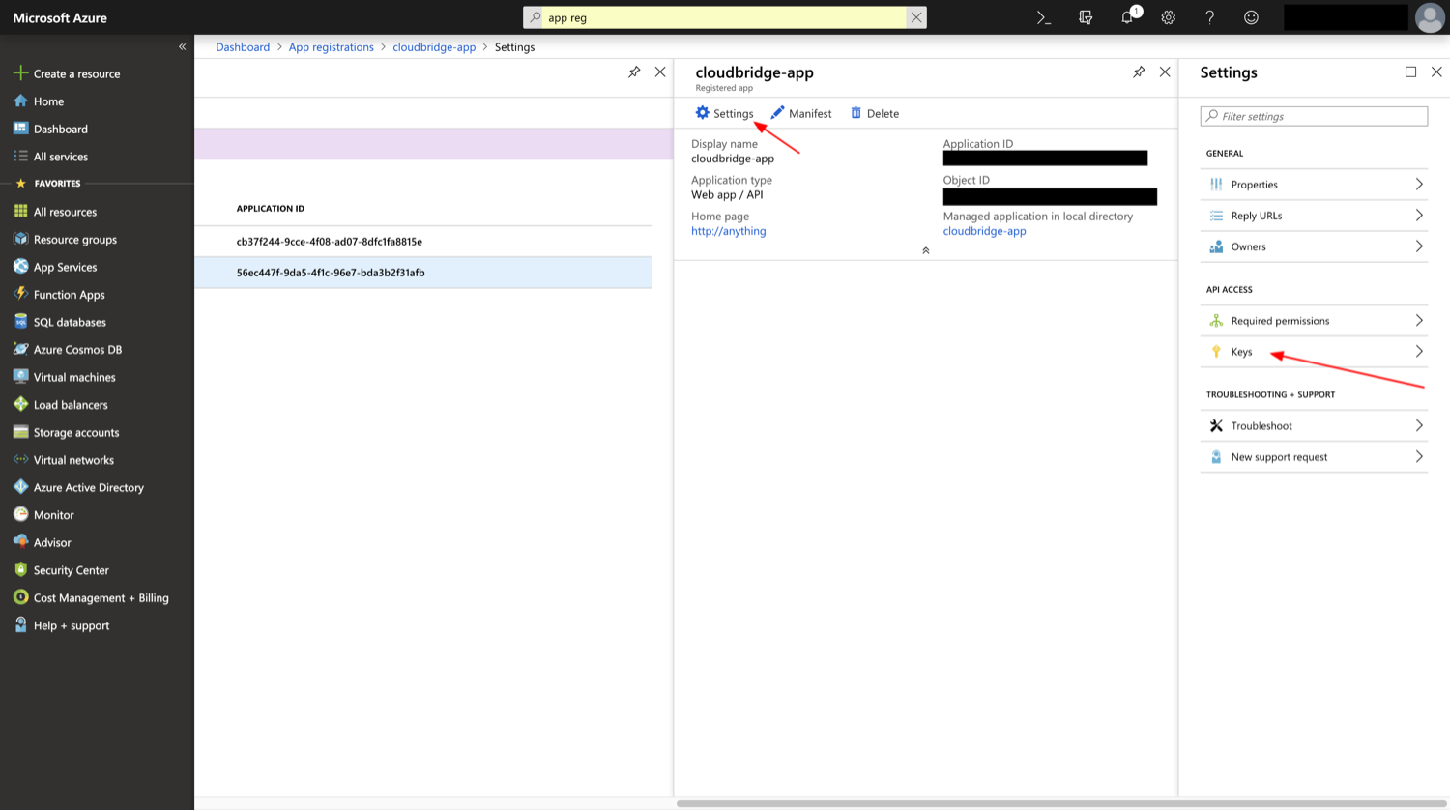The height and width of the screenshot is (810, 1450).
Task: Clear the search box text
Action: (916, 17)
